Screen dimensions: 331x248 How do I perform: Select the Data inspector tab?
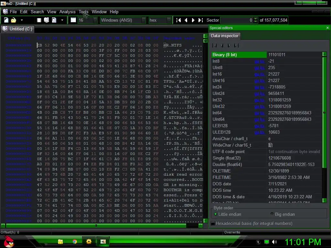[225, 36]
